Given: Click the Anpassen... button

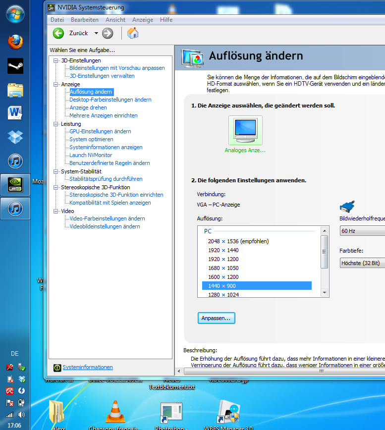Looking at the screenshot, I should click(x=217, y=318).
